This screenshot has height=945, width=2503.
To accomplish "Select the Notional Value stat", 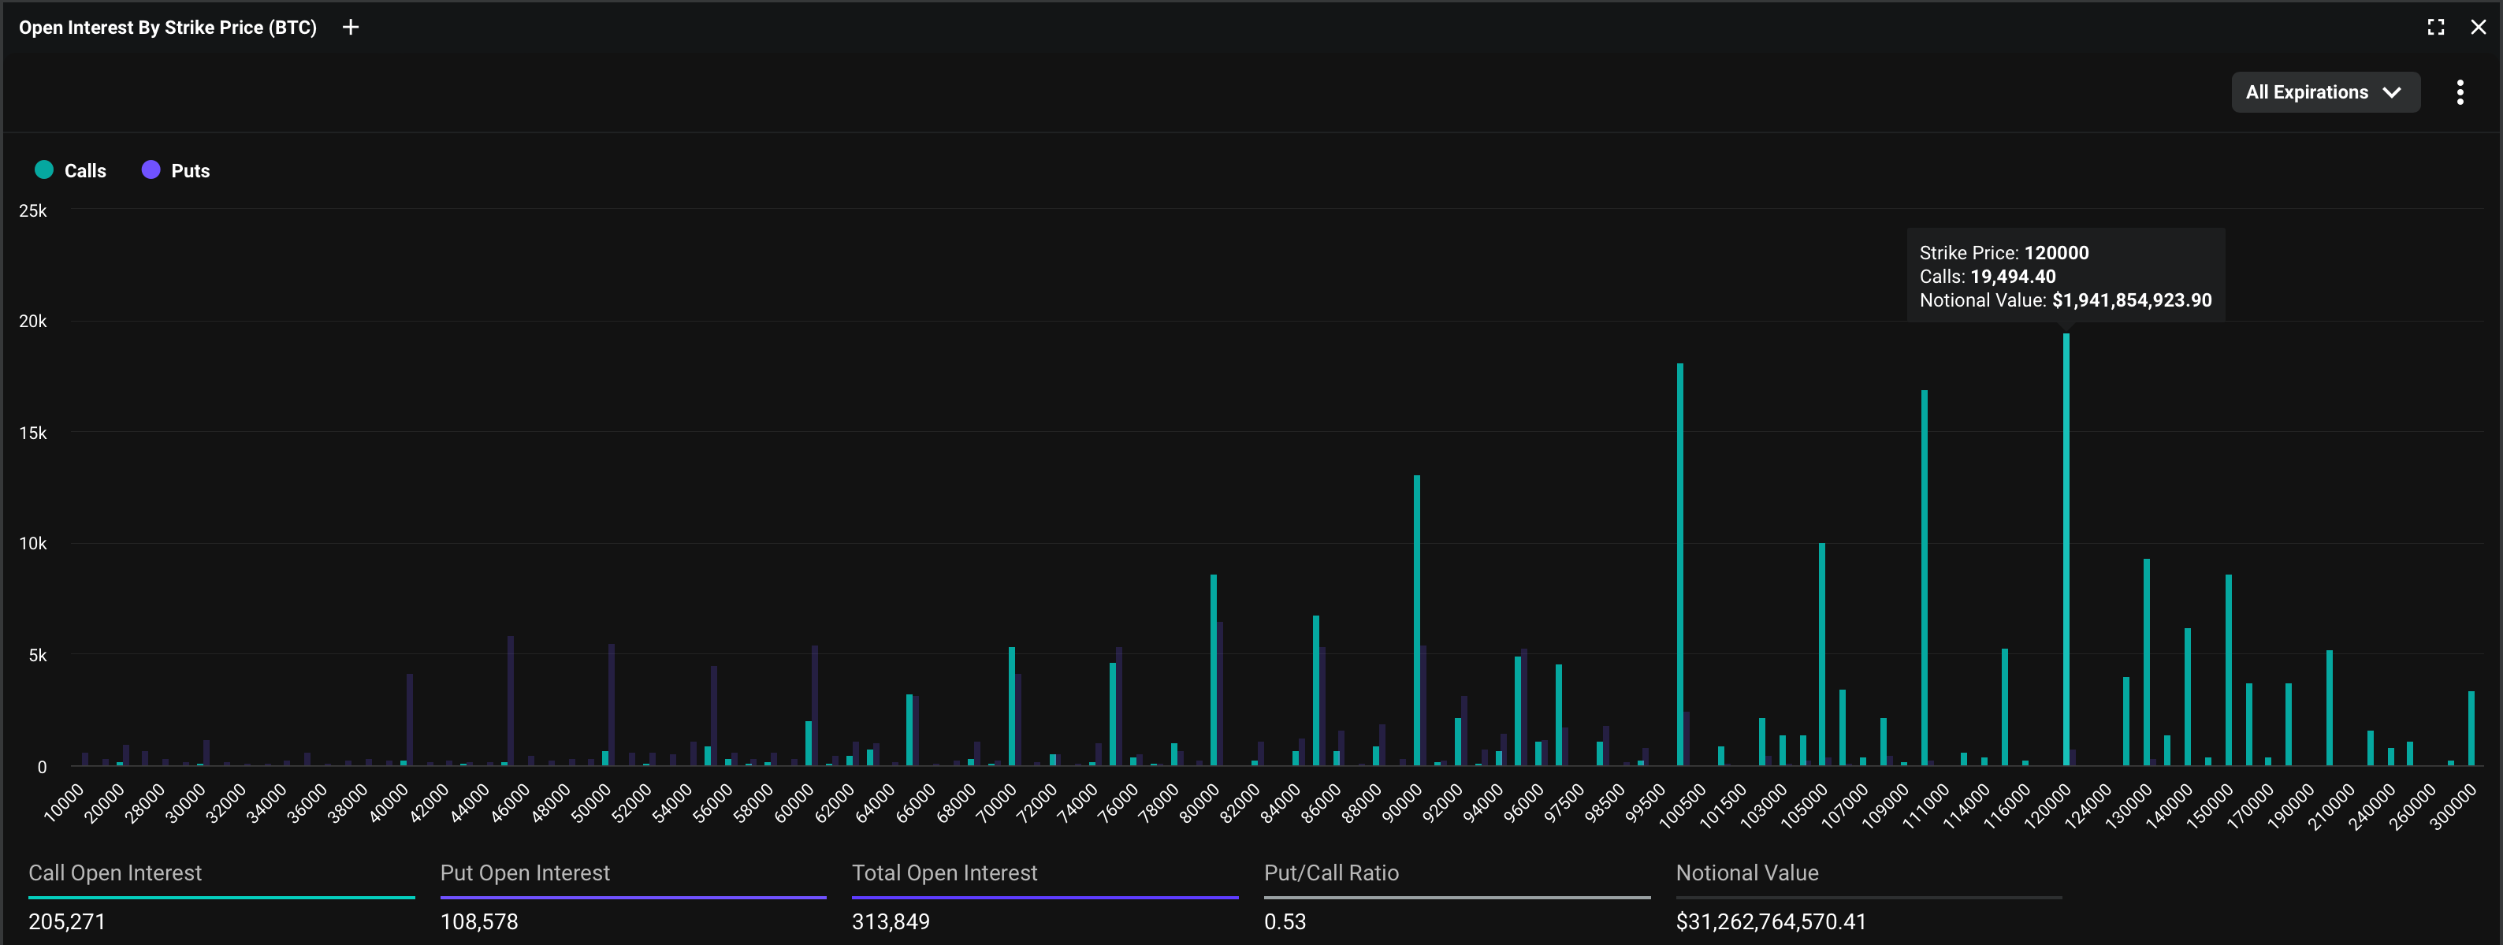I will point(1747,873).
